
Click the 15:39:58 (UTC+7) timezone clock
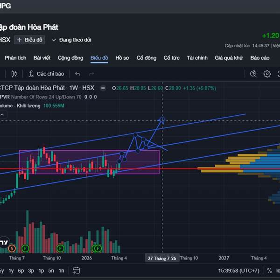(x=239, y=271)
